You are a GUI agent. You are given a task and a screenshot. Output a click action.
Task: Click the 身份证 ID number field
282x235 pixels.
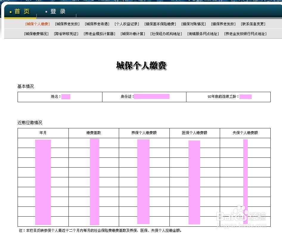click(x=152, y=96)
